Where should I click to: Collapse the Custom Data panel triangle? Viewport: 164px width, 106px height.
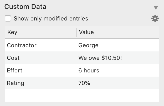point(156,7)
